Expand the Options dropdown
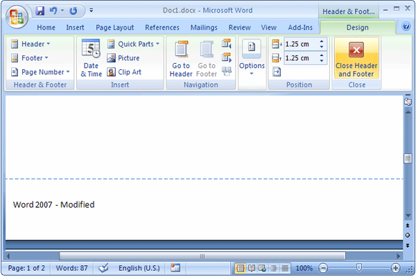Screen dimensions: 416x277 (x=252, y=59)
